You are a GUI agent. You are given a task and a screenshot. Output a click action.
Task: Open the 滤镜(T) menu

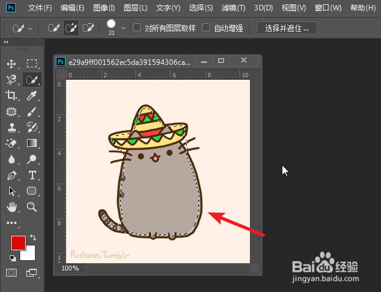click(x=233, y=8)
